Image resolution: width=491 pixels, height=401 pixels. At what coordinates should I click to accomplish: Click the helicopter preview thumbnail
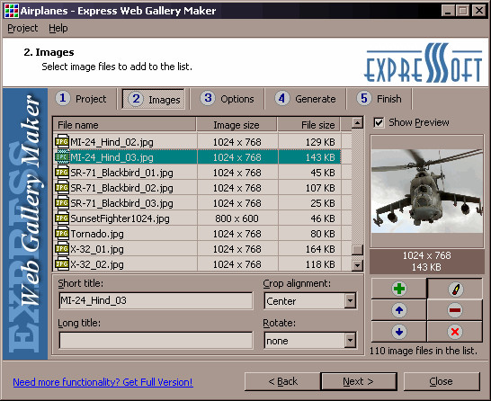coord(427,191)
